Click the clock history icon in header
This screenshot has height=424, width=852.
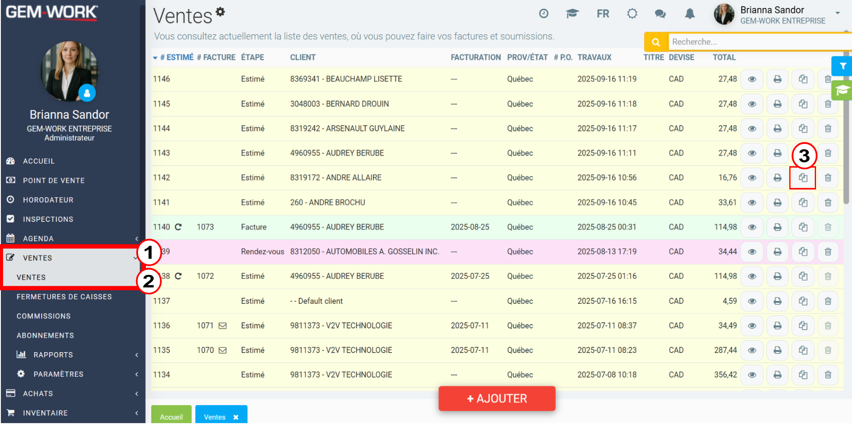click(x=543, y=14)
